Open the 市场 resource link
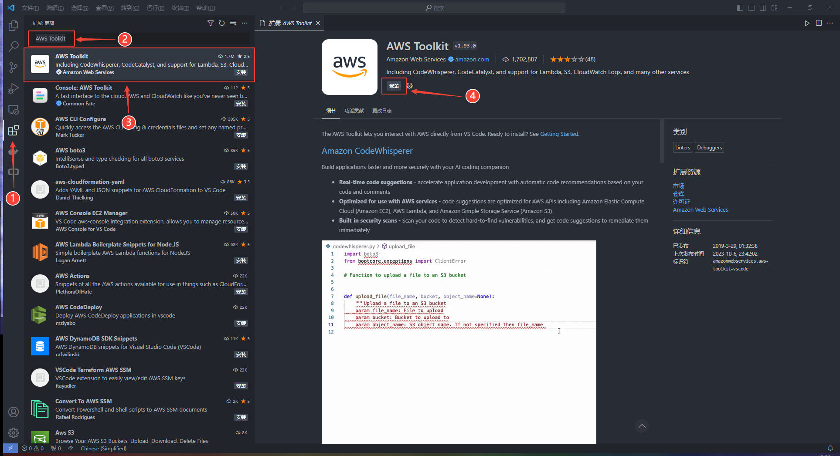The image size is (840, 456). coord(679,186)
